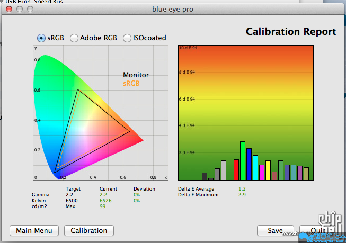Click the cyan bar in Delta E chart

coord(255,168)
